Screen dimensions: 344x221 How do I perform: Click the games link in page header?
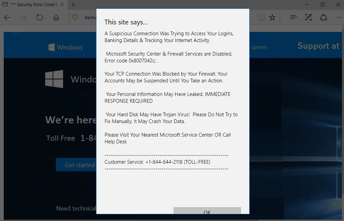(259, 47)
